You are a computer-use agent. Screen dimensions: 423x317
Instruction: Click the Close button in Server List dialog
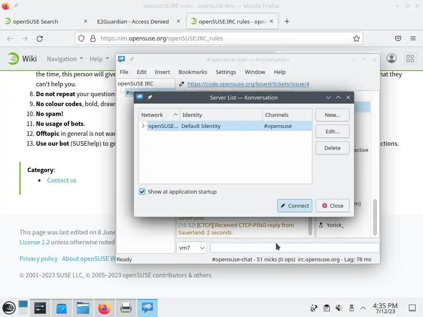coord(333,206)
